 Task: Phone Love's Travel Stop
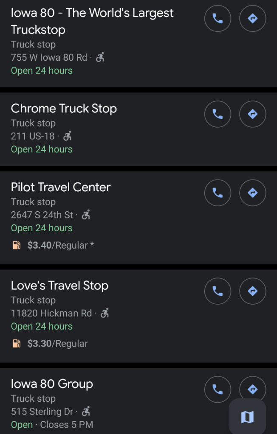[218, 291]
